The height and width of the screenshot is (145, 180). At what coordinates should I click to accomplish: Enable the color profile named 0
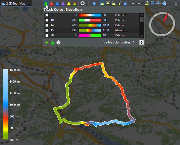click(47, 15)
